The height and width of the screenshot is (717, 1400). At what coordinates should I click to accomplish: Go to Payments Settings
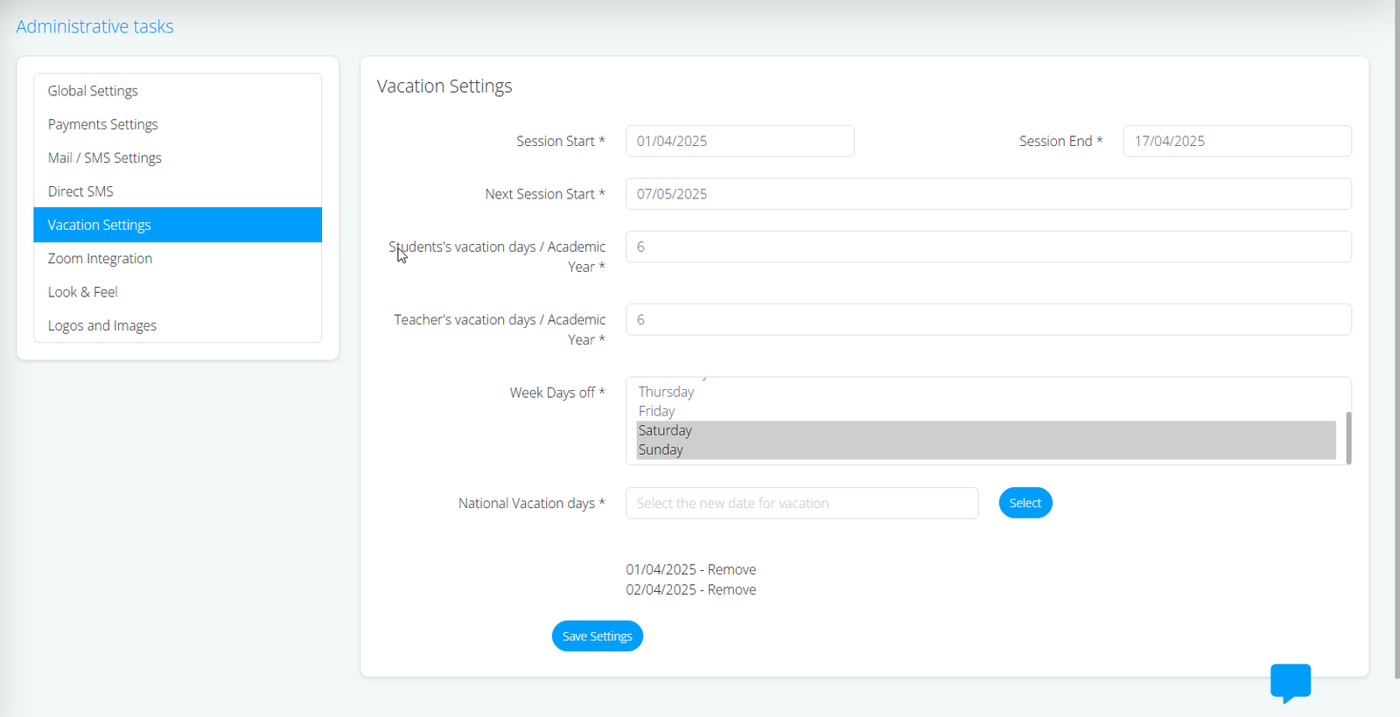pyautogui.click(x=102, y=124)
